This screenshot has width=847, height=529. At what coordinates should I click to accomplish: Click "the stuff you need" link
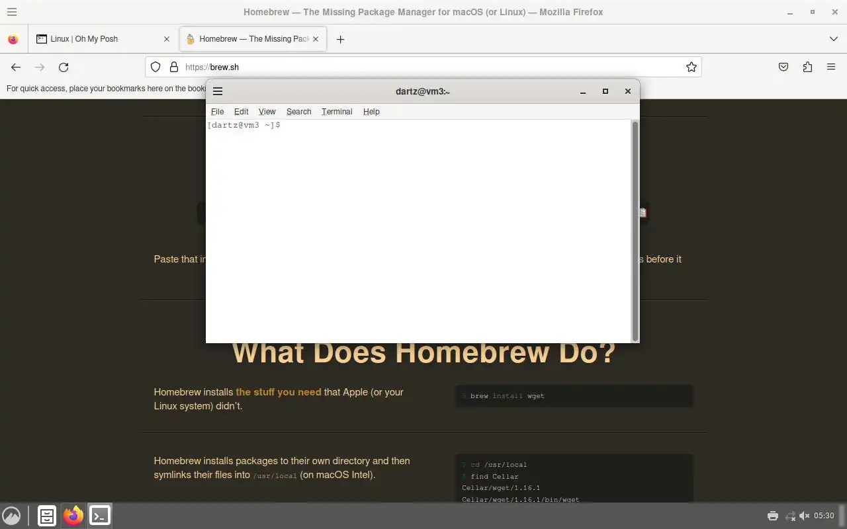pyautogui.click(x=278, y=392)
